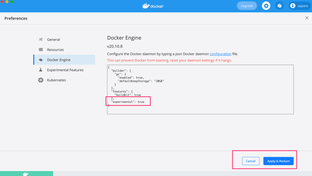Click the whale icon in the bottom status bar
The height and width of the screenshot is (176, 312).
pyautogui.click(x=25, y=174)
